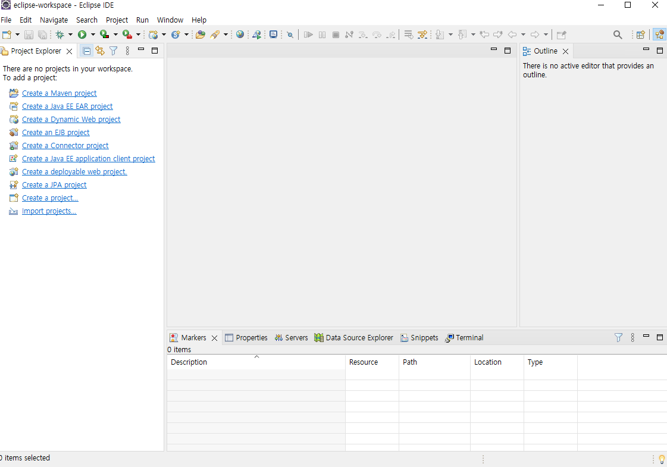Click the green Run button icon

tap(82, 35)
